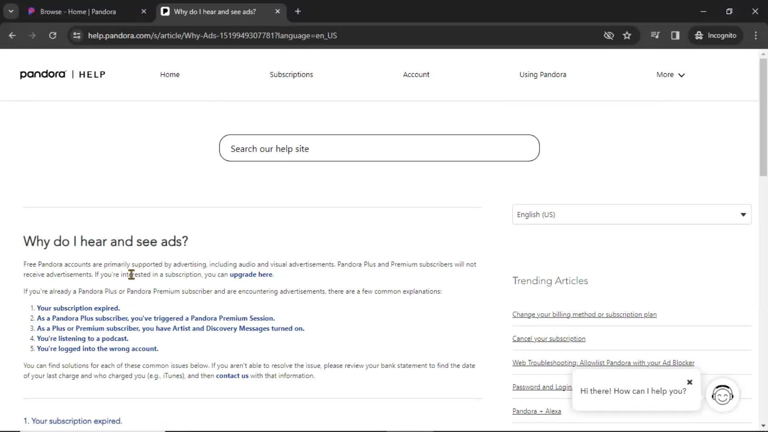The height and width of the screenshot is (432, 768).
Task: Open a new browser tab
Action: click(298, 12)
